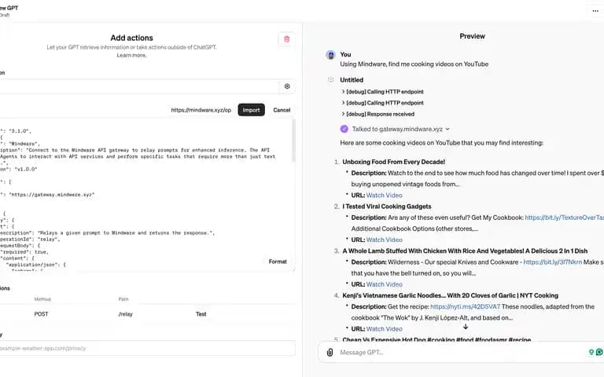Click the green extension icon in message box
604x377 pixels.
coord(599,352)
